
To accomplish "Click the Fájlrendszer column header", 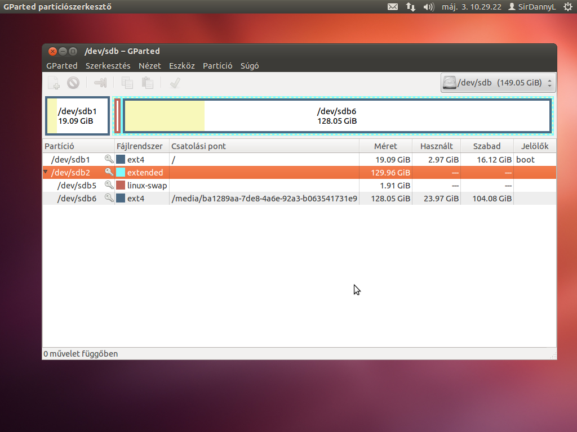I will click(142, 146).
